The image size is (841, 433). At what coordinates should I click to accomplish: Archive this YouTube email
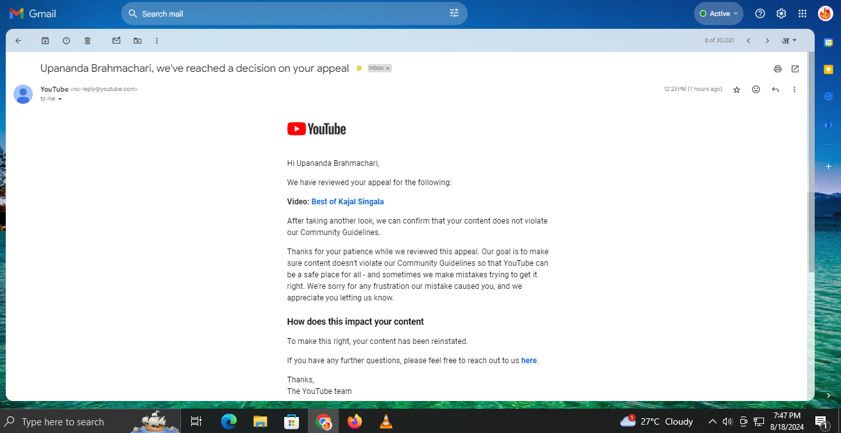click(x=45, y=40)
